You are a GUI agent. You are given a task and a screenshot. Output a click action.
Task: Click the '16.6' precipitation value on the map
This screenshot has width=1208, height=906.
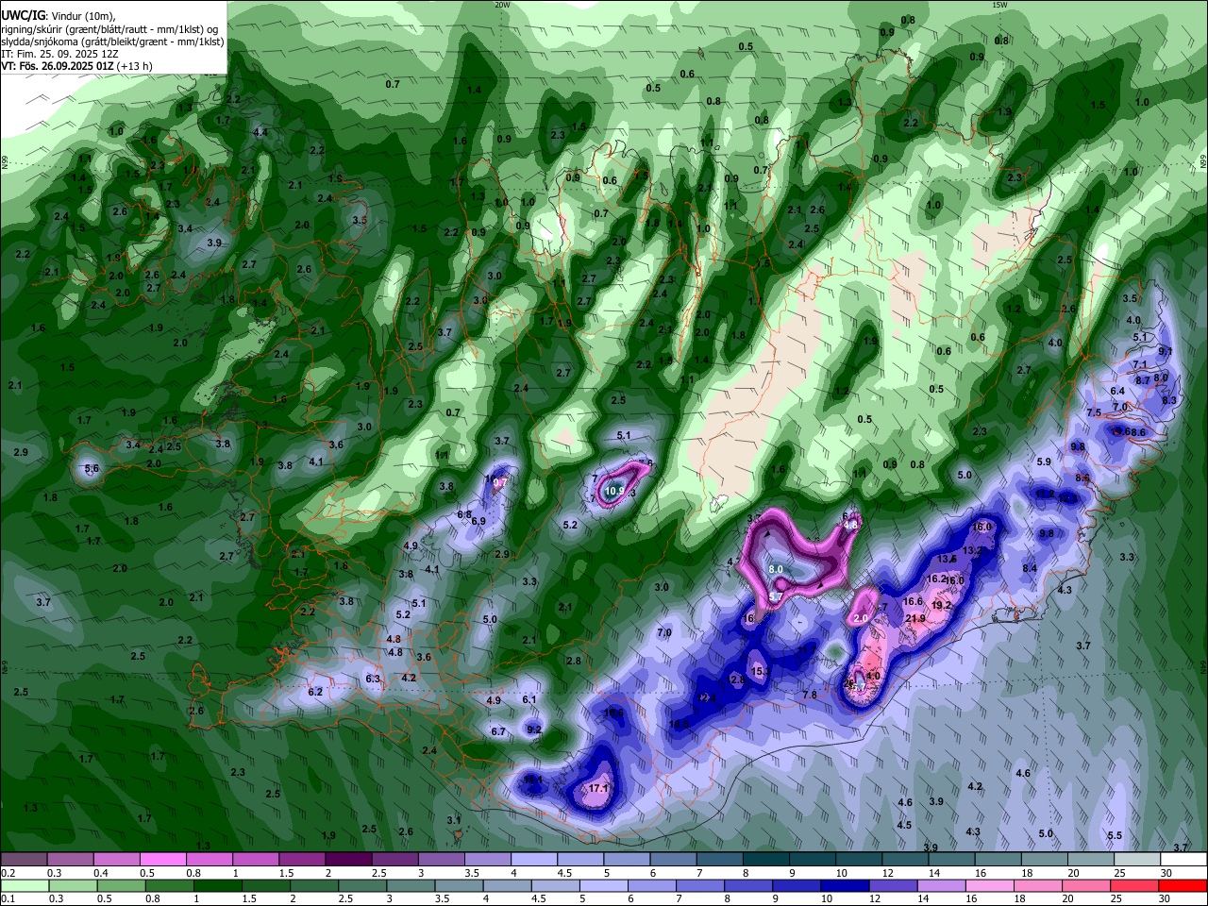[x=913, y=601]
